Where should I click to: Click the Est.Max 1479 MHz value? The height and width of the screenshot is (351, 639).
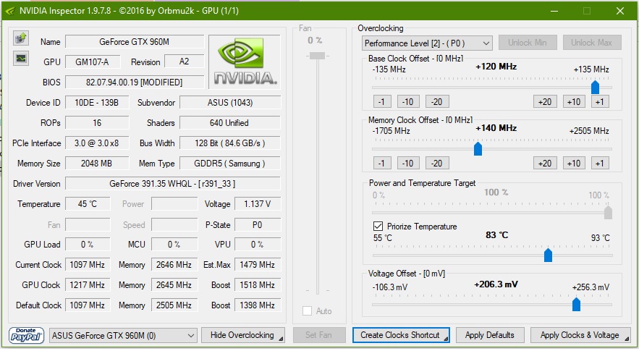[x=258, y=265]
